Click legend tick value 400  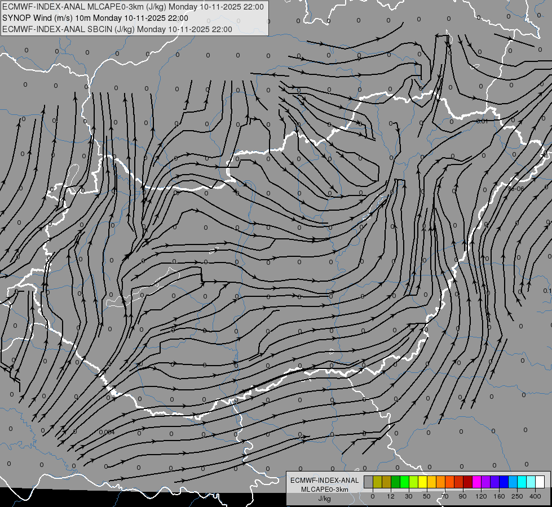[x=535, y=496]
